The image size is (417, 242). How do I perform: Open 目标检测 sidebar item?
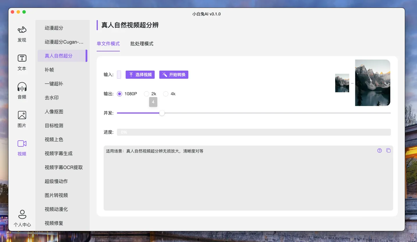pos(62,126)
